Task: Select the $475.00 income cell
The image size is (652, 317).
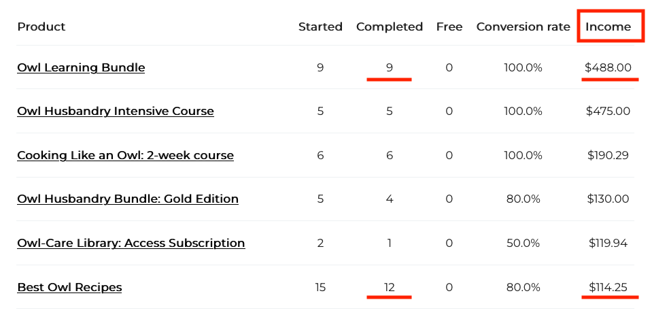Action: (608, 112)
